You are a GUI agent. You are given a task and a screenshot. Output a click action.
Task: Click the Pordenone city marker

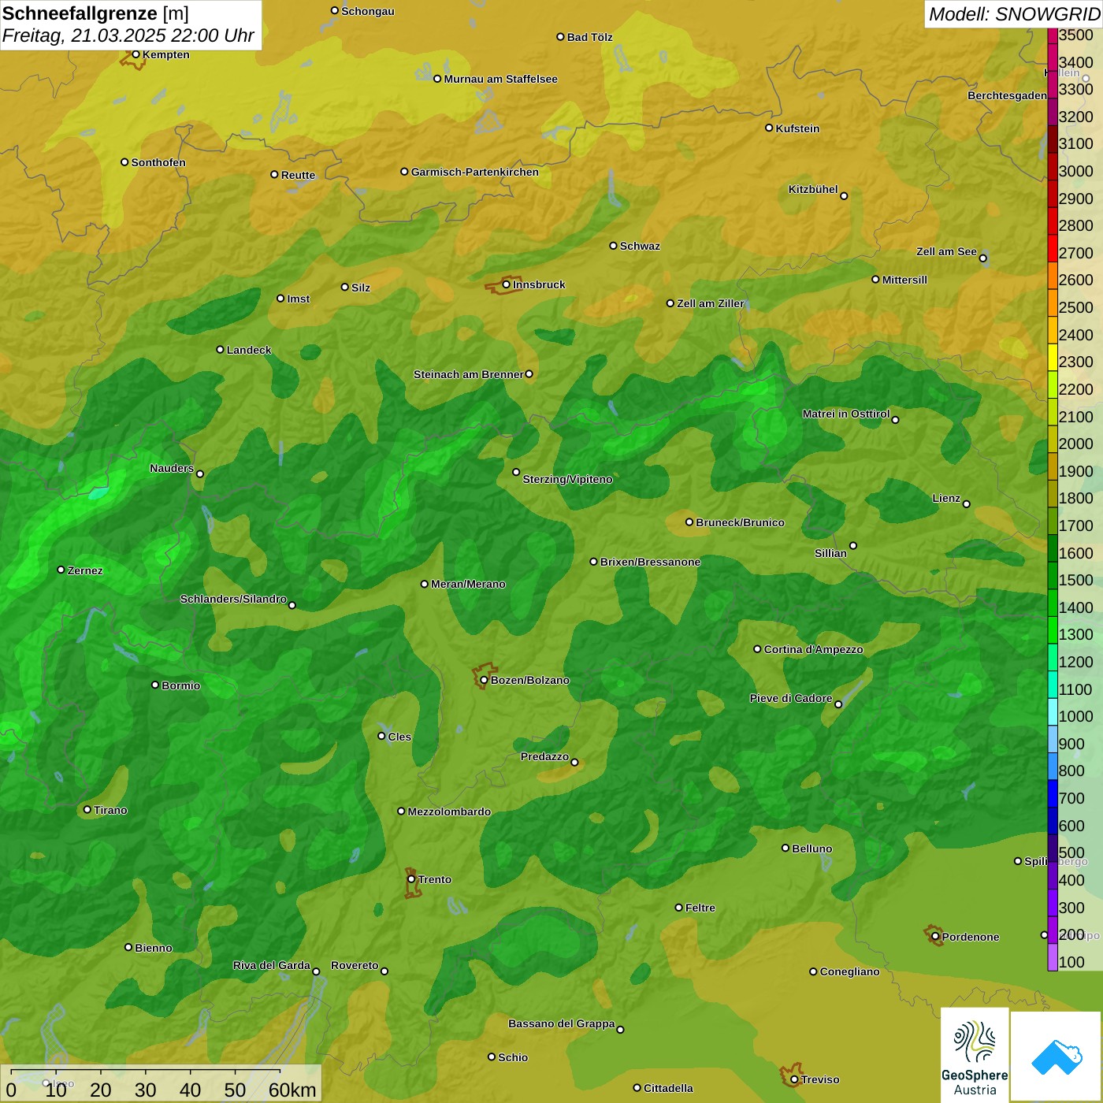(935, 937)
